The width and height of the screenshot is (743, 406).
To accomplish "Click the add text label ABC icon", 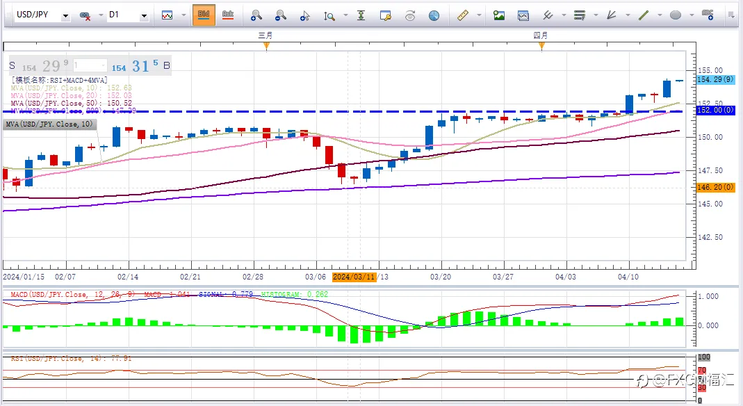I will [708, 15].
